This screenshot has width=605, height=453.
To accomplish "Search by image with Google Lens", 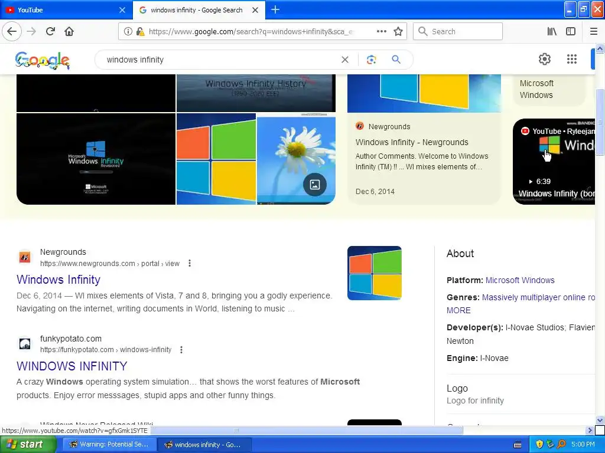I will tap(371, 60).
